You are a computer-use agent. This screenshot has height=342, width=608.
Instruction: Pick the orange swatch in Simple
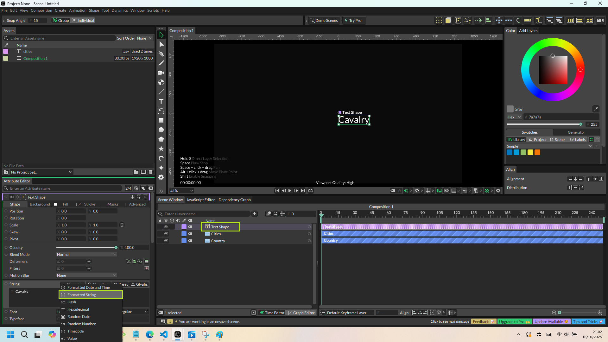tap(537, 153)
